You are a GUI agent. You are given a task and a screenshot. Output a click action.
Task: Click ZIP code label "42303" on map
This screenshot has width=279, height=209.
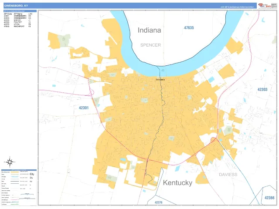point(262,89)
